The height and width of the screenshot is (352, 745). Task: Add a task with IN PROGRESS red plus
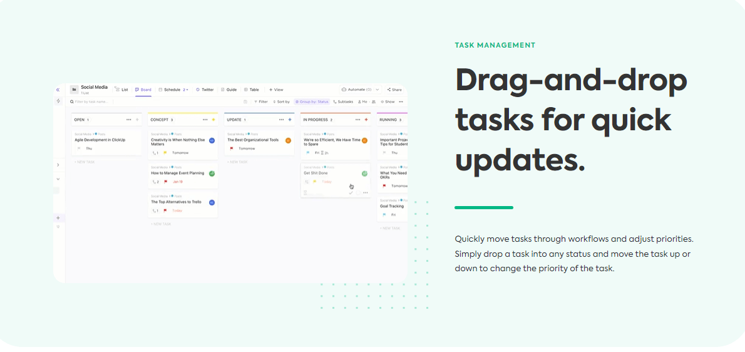click(366, 120)
